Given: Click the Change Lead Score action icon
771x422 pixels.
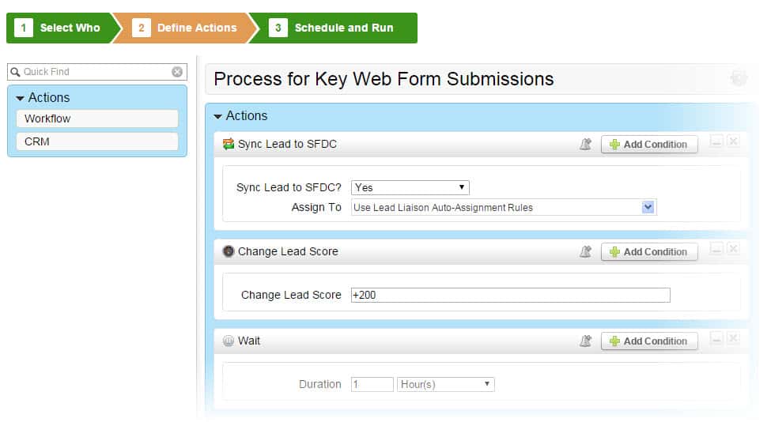Looking at the screenshot, I should 229,251.
